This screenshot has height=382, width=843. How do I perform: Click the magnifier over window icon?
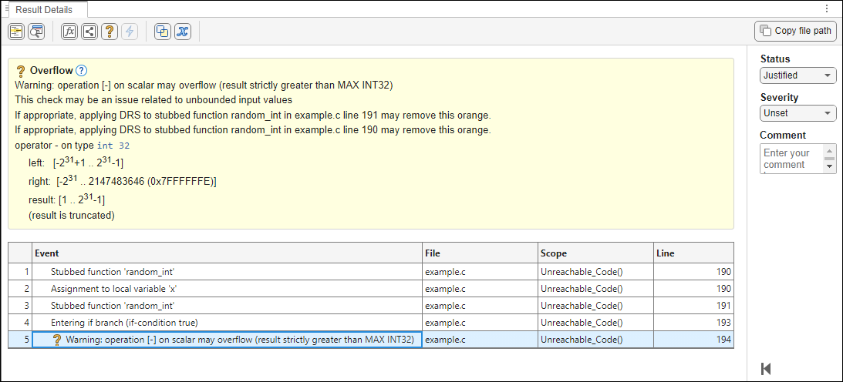36,32
